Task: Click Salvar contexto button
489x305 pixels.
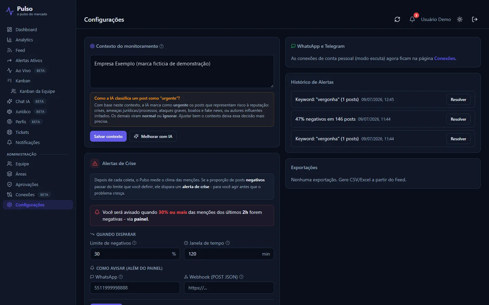Action: [x=108, y=136]
